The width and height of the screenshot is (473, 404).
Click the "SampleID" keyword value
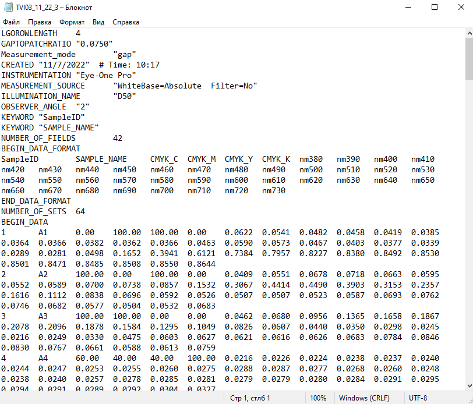tap(62, 117)
